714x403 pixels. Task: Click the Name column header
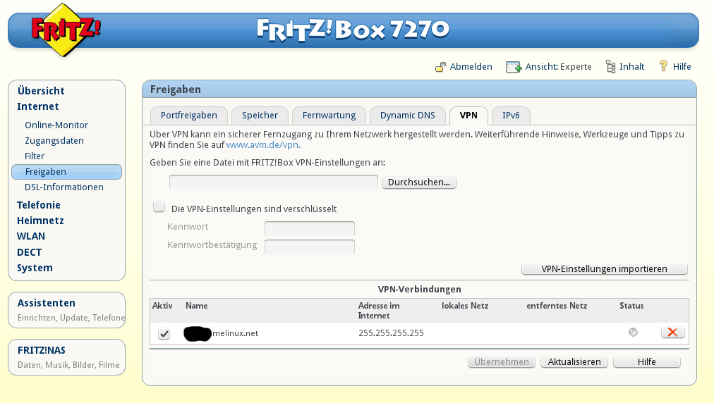(x=197, y=306)
